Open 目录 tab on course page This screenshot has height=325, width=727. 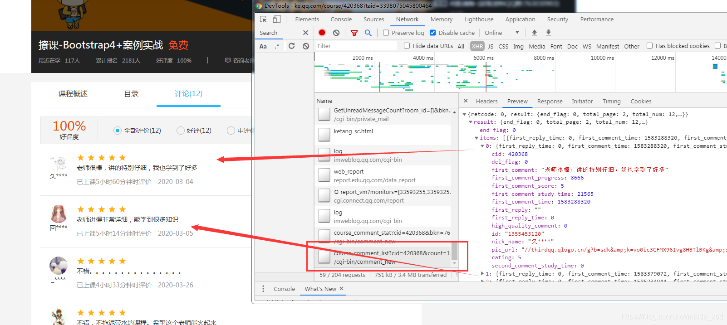pyautogui.click(x=131, y=94)
